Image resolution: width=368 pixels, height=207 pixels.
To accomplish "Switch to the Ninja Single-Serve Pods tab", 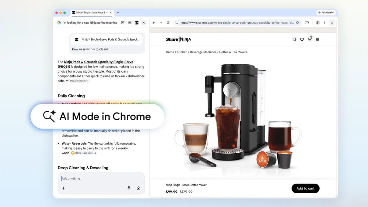I will coord(90,13).
